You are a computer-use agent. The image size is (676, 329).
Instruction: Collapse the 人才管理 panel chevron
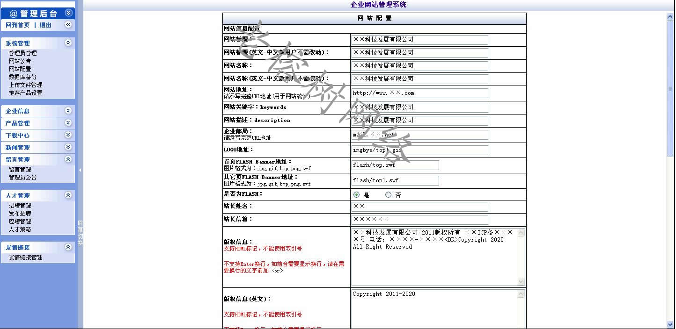tap(68, 195)
